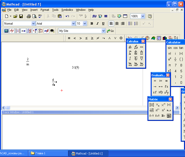Open the Symbolics menu
Viewport: 185px width, 157px height.
(x=67, y=10)
